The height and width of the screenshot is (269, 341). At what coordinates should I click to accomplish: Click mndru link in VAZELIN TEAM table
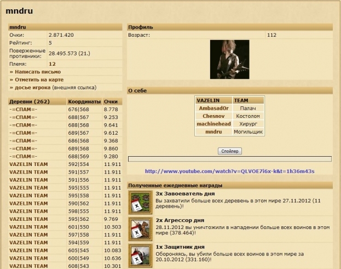[214, 132]
